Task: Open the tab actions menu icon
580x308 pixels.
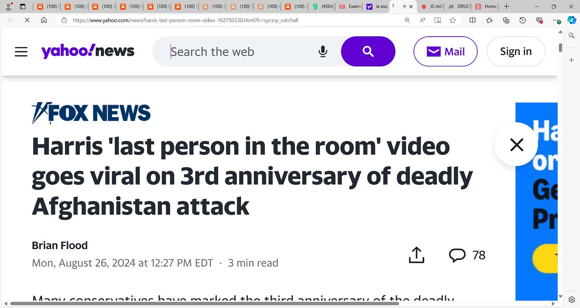Action: pyautogui.click(x=23, y=6)
